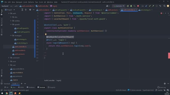The width and height of the screenshot is (170, 95).
Task: Open Search Everywhere magnifier icon
Action: coord(164,6)
